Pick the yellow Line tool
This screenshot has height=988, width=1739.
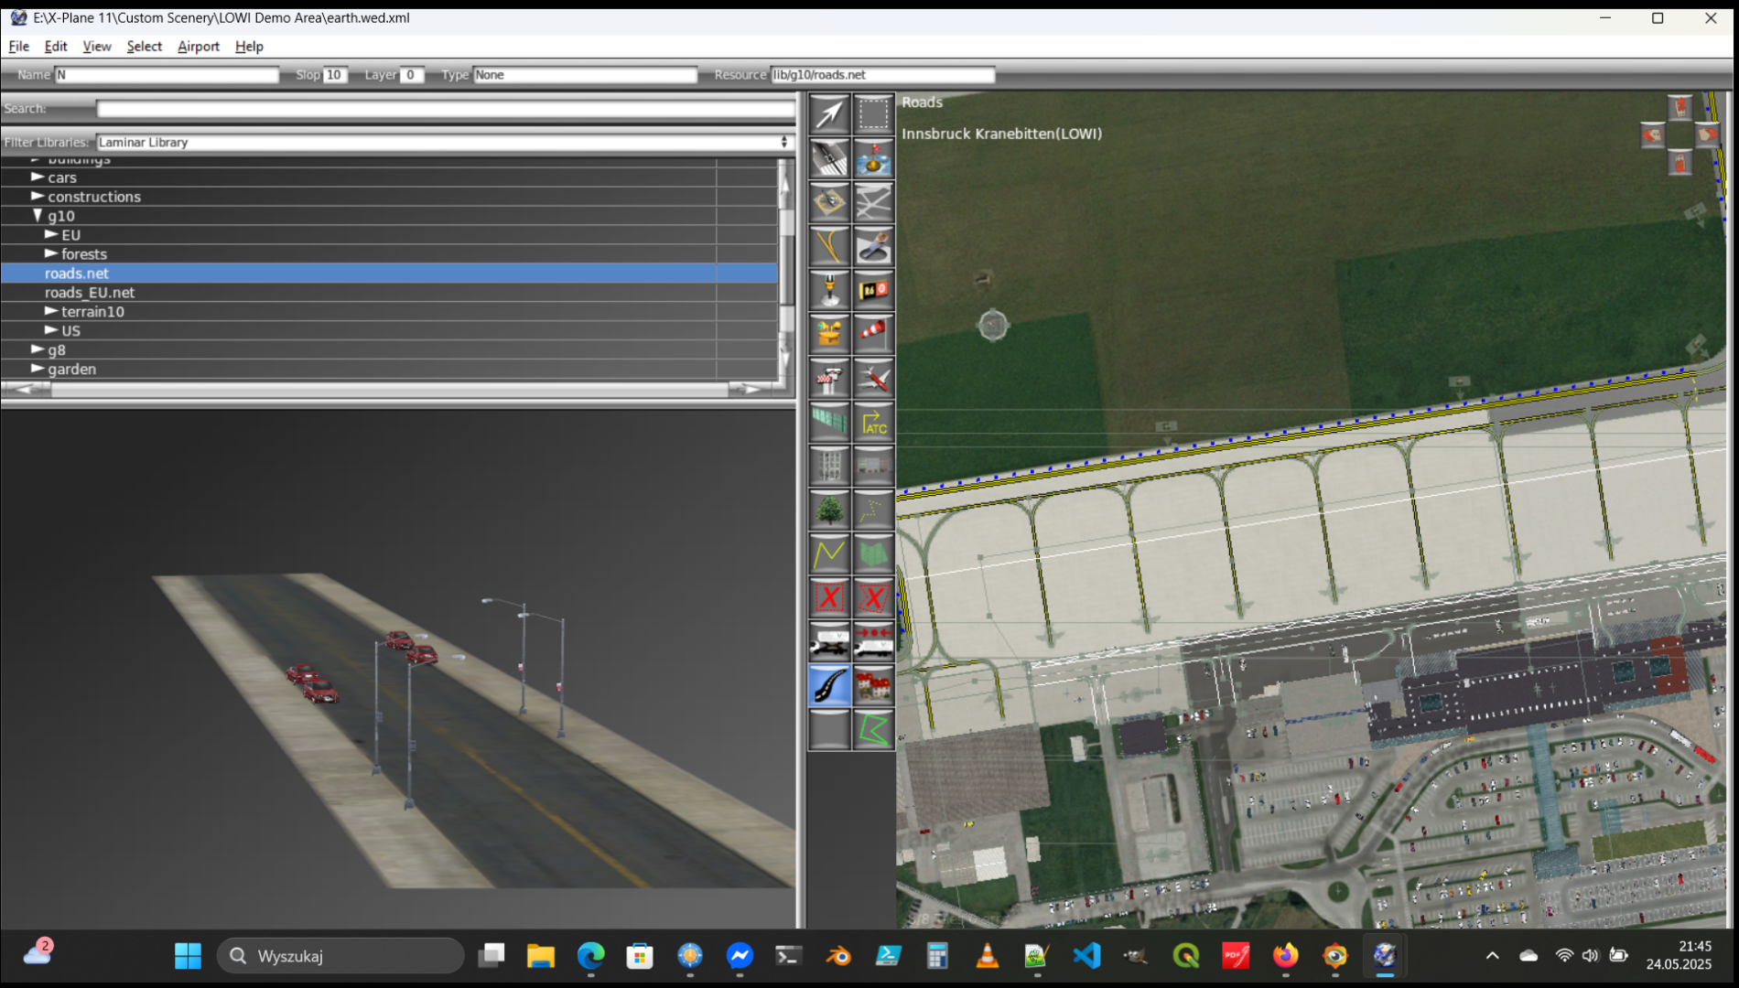[x=829, y=553]
